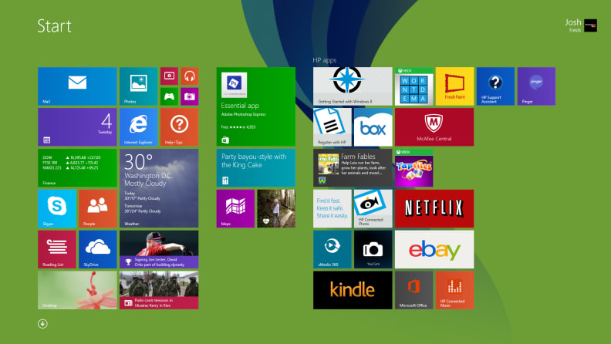The width and height of the screenshot is (611, 344).
Task: Launch Internet Explorer tile
Action: (x=138, y=127)
